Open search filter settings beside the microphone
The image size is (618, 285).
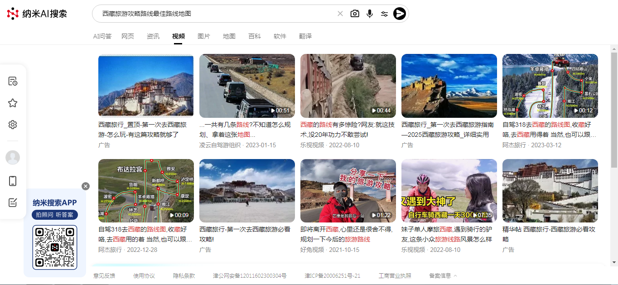pos(384,14)
